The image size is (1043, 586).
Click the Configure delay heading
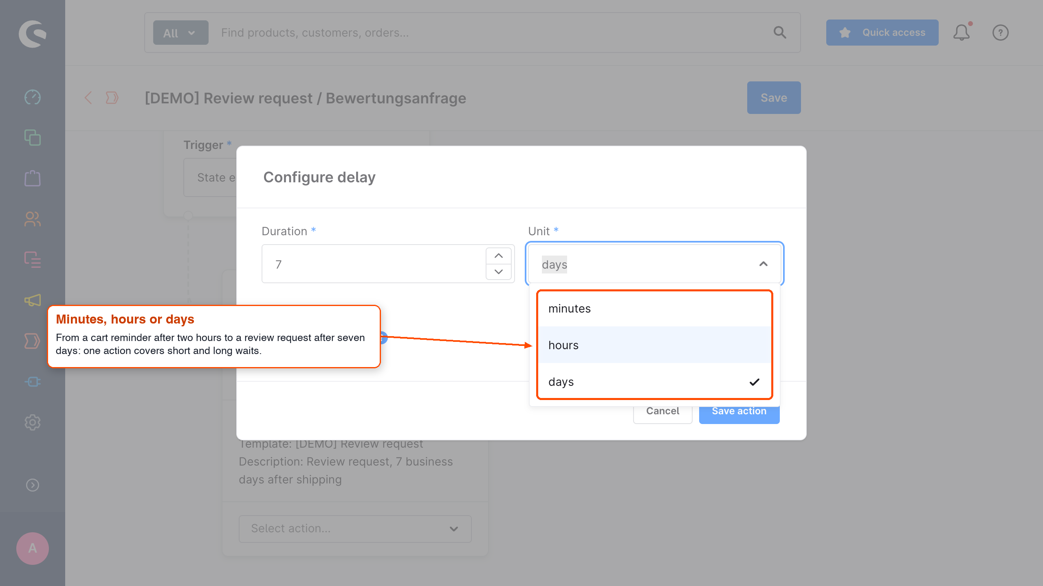point(319,177)
